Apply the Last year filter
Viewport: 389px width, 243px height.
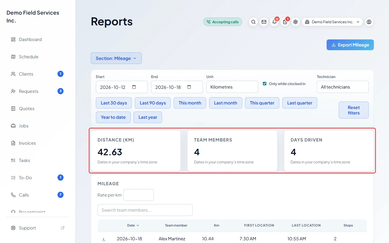pos(148,117)
